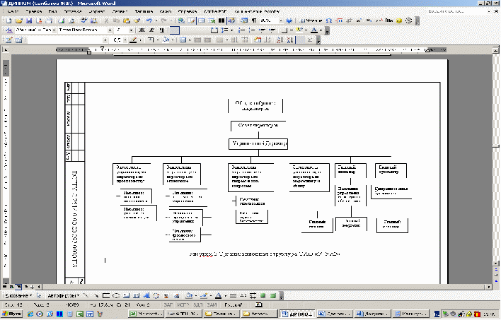Open the View (Вид) menu

(53, 11)
